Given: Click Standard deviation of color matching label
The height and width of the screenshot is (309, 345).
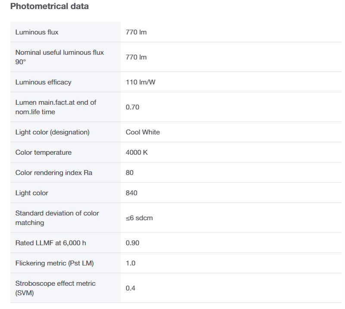Looking at the screenshot, I should click(x=57, y=218).
